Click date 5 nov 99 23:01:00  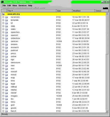point(80,108)
